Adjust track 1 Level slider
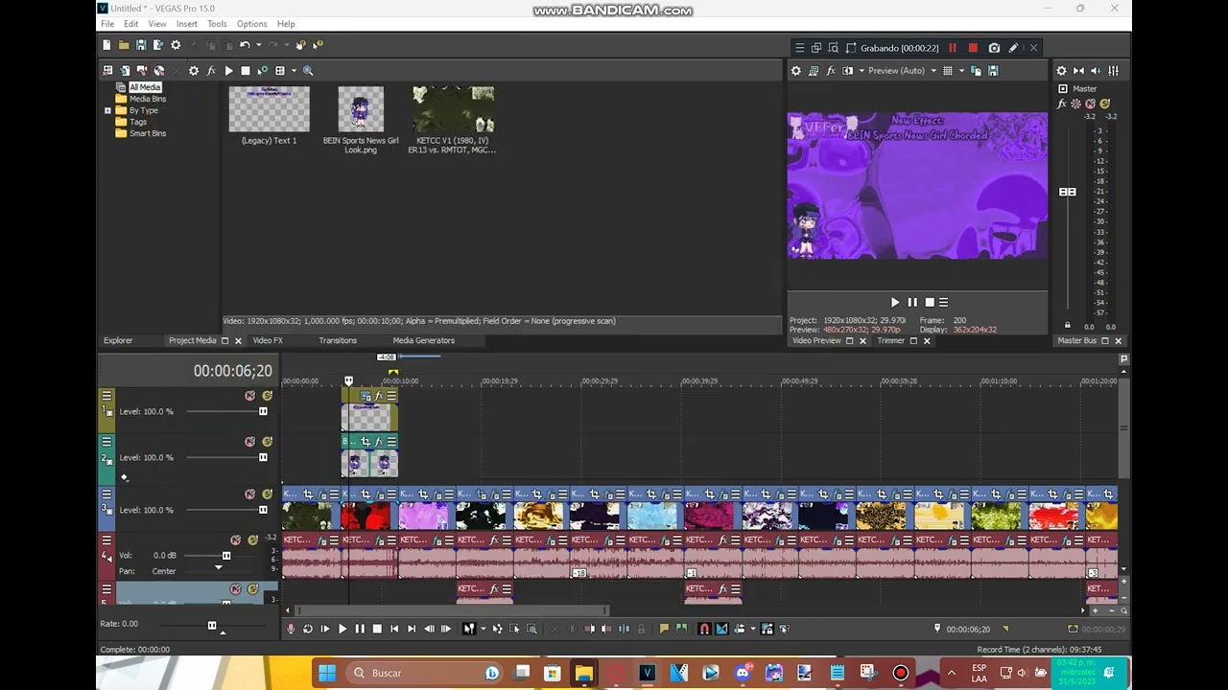The image size is (1228, 690). [263, 411]
